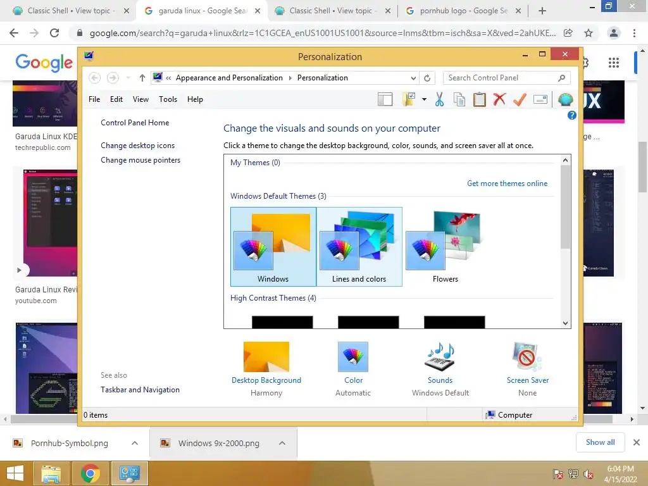Image resolution: width=648 pixels, height=486 pixels.
Task: Select the Flowers theme
Action: (445, 247)
